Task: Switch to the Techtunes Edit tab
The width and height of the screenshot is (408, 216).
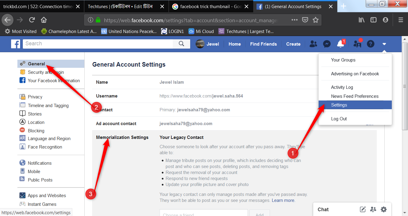Action: coord(127,6)
